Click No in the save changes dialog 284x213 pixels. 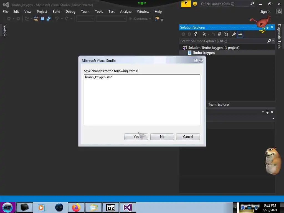(x=162, y=137)
